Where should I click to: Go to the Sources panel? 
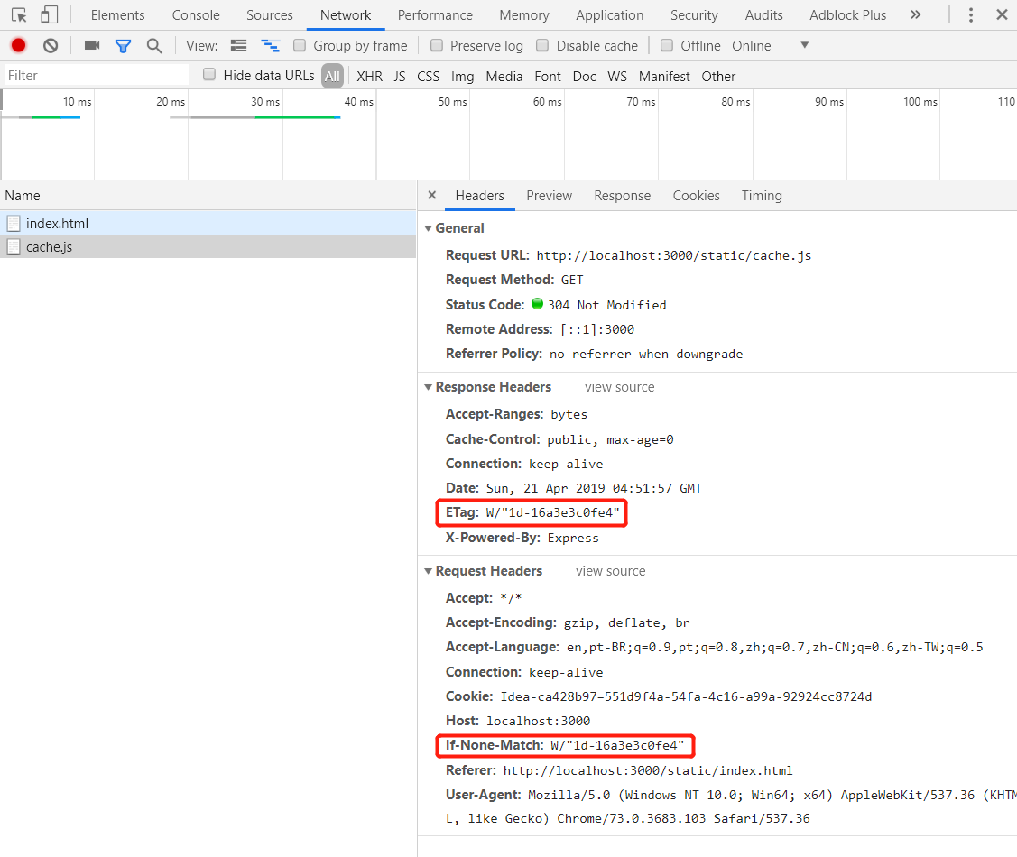coord(270,15)
